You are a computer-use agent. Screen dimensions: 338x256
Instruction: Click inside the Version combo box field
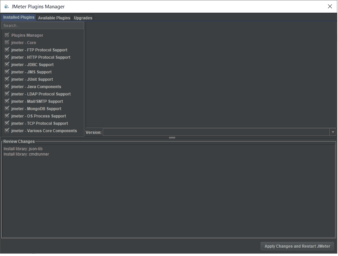point(216,132)
